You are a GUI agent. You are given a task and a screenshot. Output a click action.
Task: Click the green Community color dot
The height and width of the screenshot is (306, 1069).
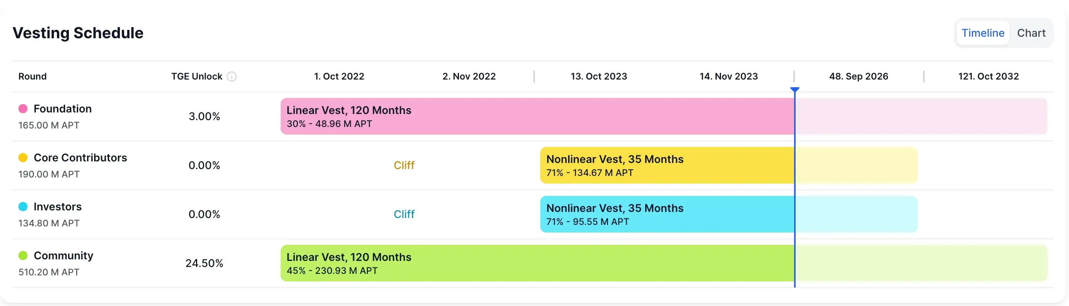[23, 256]
